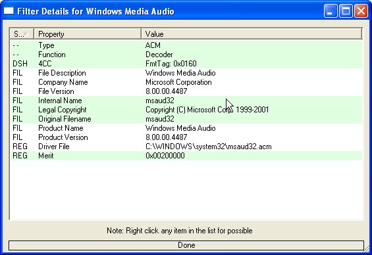Screen dimensions: 372x255
Task: Select the 4CC property row
Action: pyautogui.click(x=186, y=64)
